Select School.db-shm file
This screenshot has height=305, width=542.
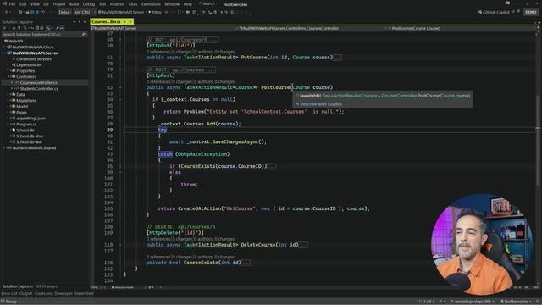coord(30,136)
